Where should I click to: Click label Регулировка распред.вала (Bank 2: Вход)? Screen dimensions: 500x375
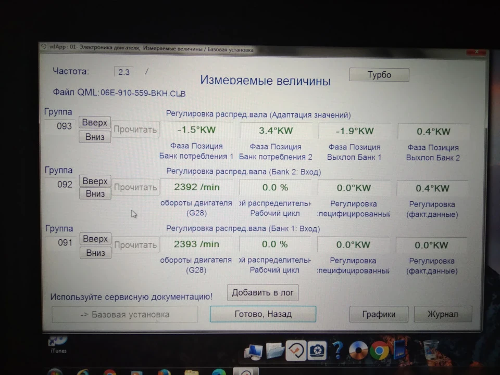(244, 172)
